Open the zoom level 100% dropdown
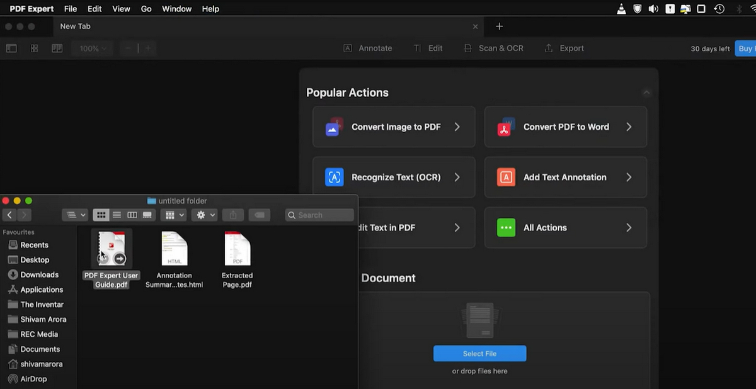 point(91,48)
